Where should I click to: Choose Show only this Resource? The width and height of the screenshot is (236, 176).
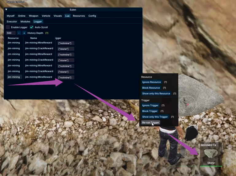(x=156, y=94)
